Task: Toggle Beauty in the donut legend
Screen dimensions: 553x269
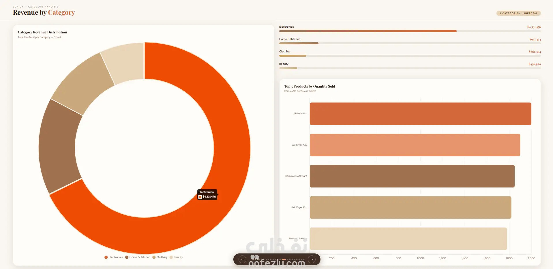Action: click(x=176, y=257)
